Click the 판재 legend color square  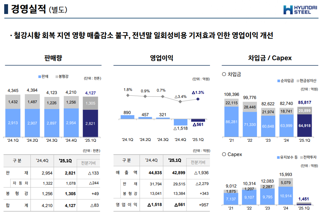(x=39, y=76)
